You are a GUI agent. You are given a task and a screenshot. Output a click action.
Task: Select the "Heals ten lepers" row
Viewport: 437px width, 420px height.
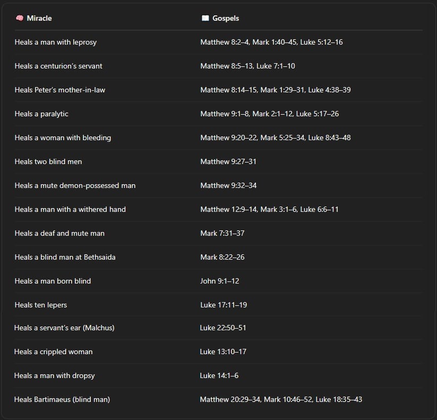[x=41, y=305]
